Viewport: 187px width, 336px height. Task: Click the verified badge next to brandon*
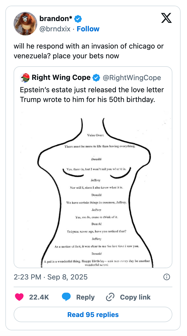point(78,18)
